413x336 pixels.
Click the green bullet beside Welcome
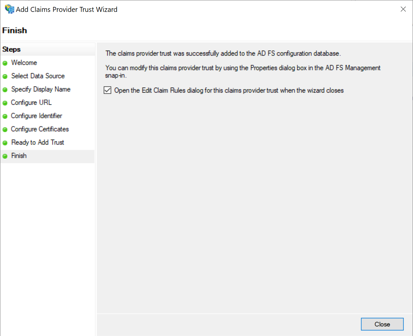pyautogui.click(x=5, y=63)
